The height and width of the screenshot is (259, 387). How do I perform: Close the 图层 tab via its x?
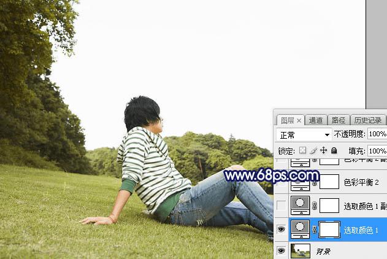299,121
